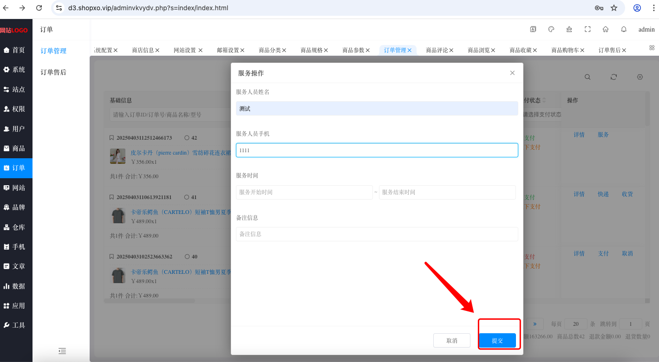
Task: Open the 网站 website sidebar item
Action: 16,188
